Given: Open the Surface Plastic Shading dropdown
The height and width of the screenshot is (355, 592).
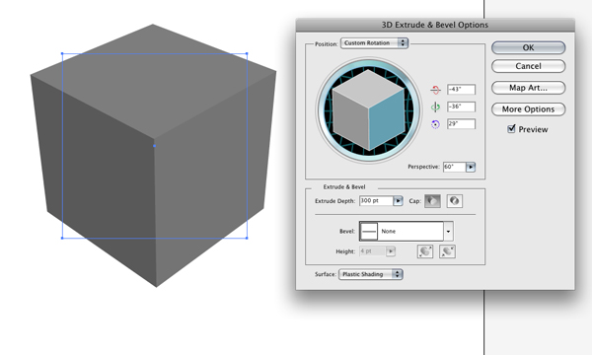Looking at the screenshot, I should (x=371, y=274).
